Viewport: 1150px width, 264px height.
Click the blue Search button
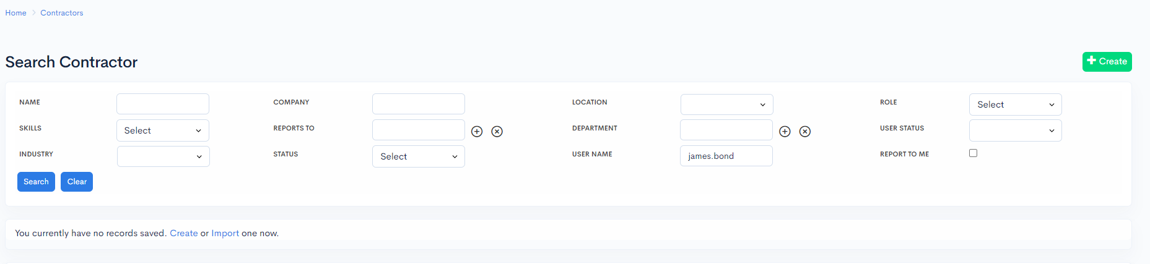click(36, 182)
